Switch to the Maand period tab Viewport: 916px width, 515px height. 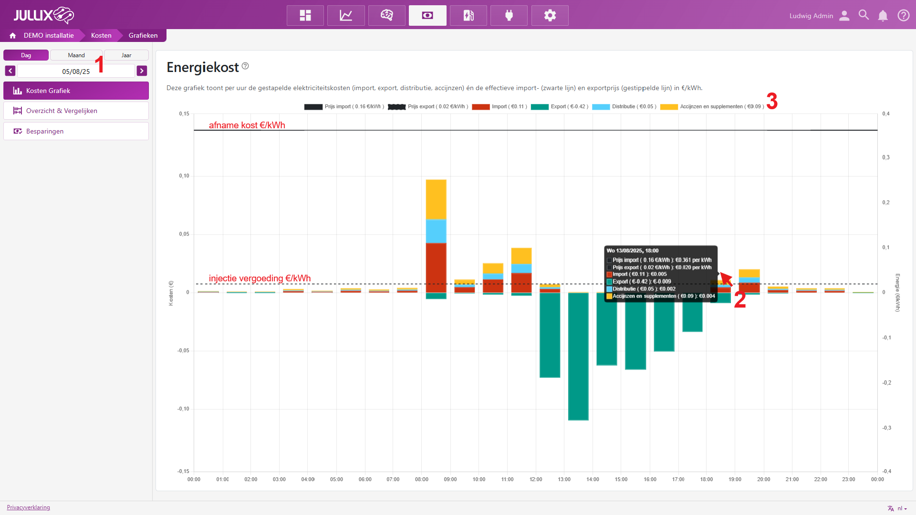tap(76, 55)
